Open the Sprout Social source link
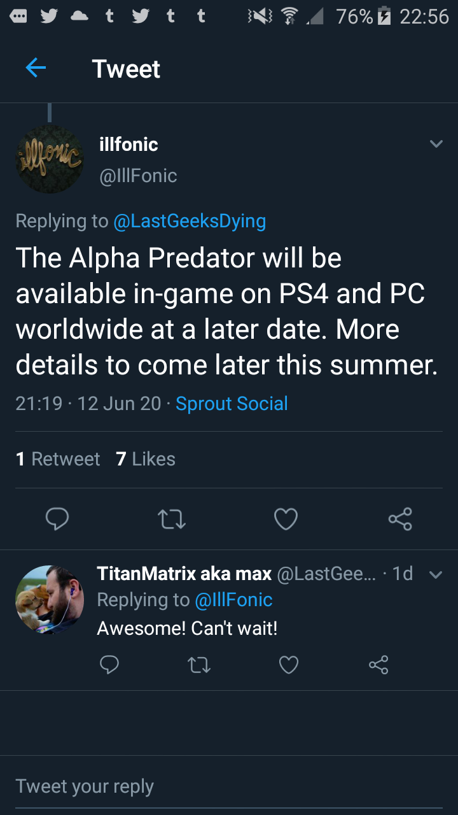458x815 pixels. (232, 404)
